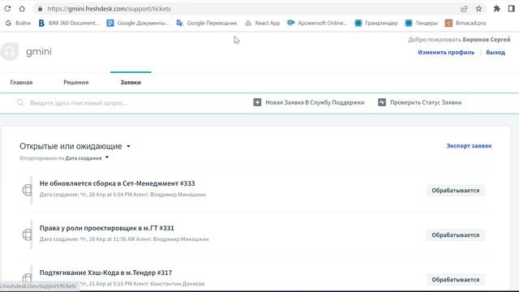The height and width of the screenshot is (292, 519).
Task: Log out via the 'Выход' link
Action: coord(495,52)
